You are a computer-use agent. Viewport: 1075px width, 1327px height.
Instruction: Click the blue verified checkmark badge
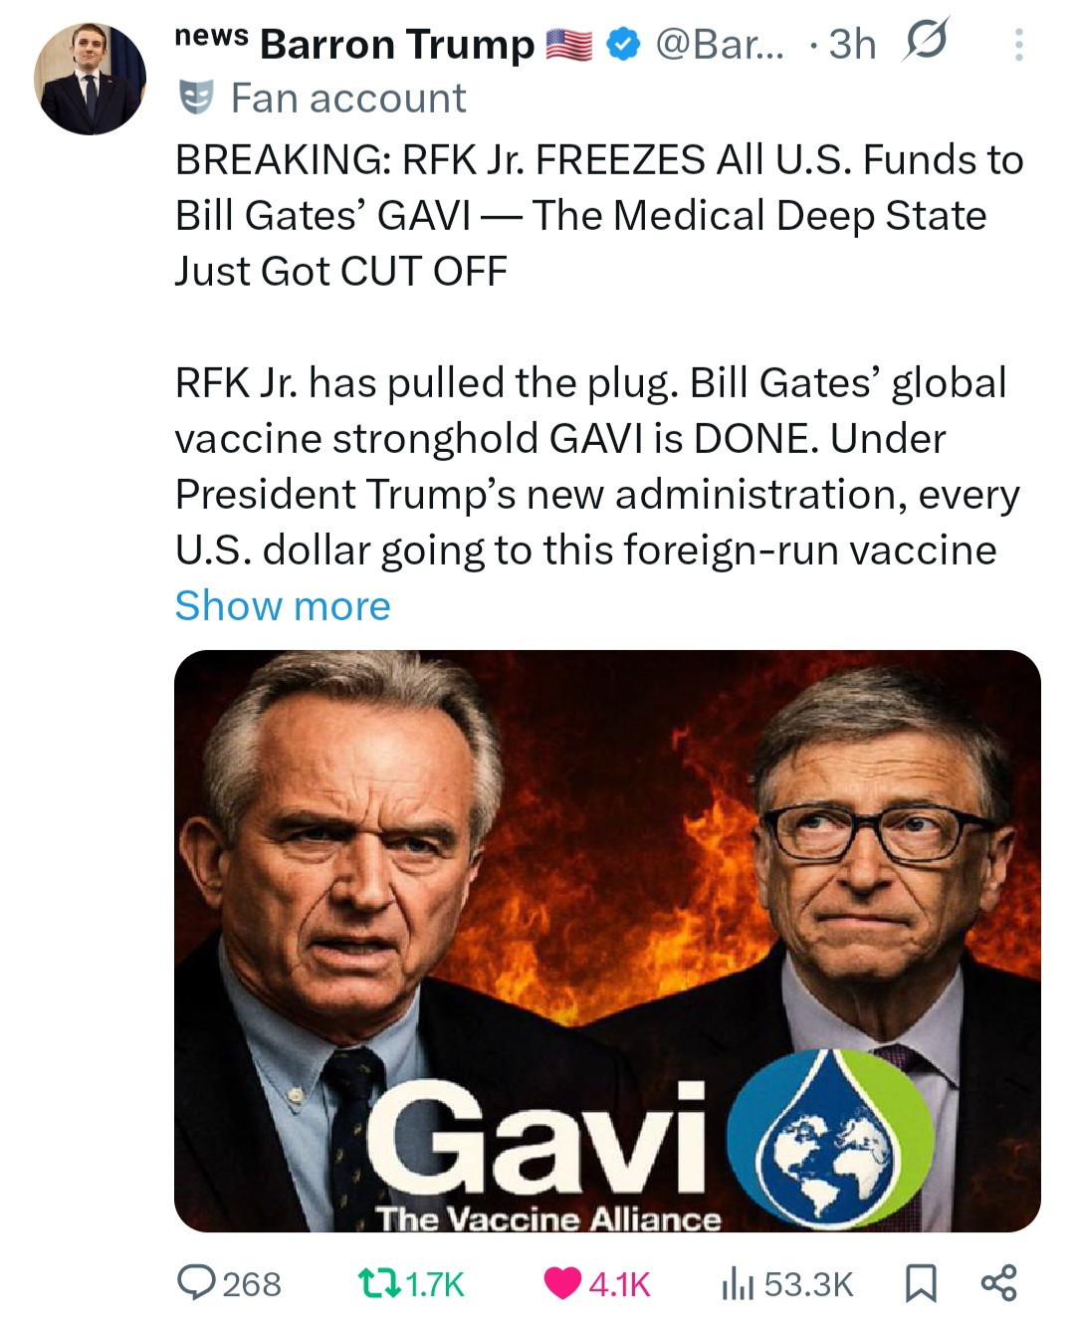(624, 45)
